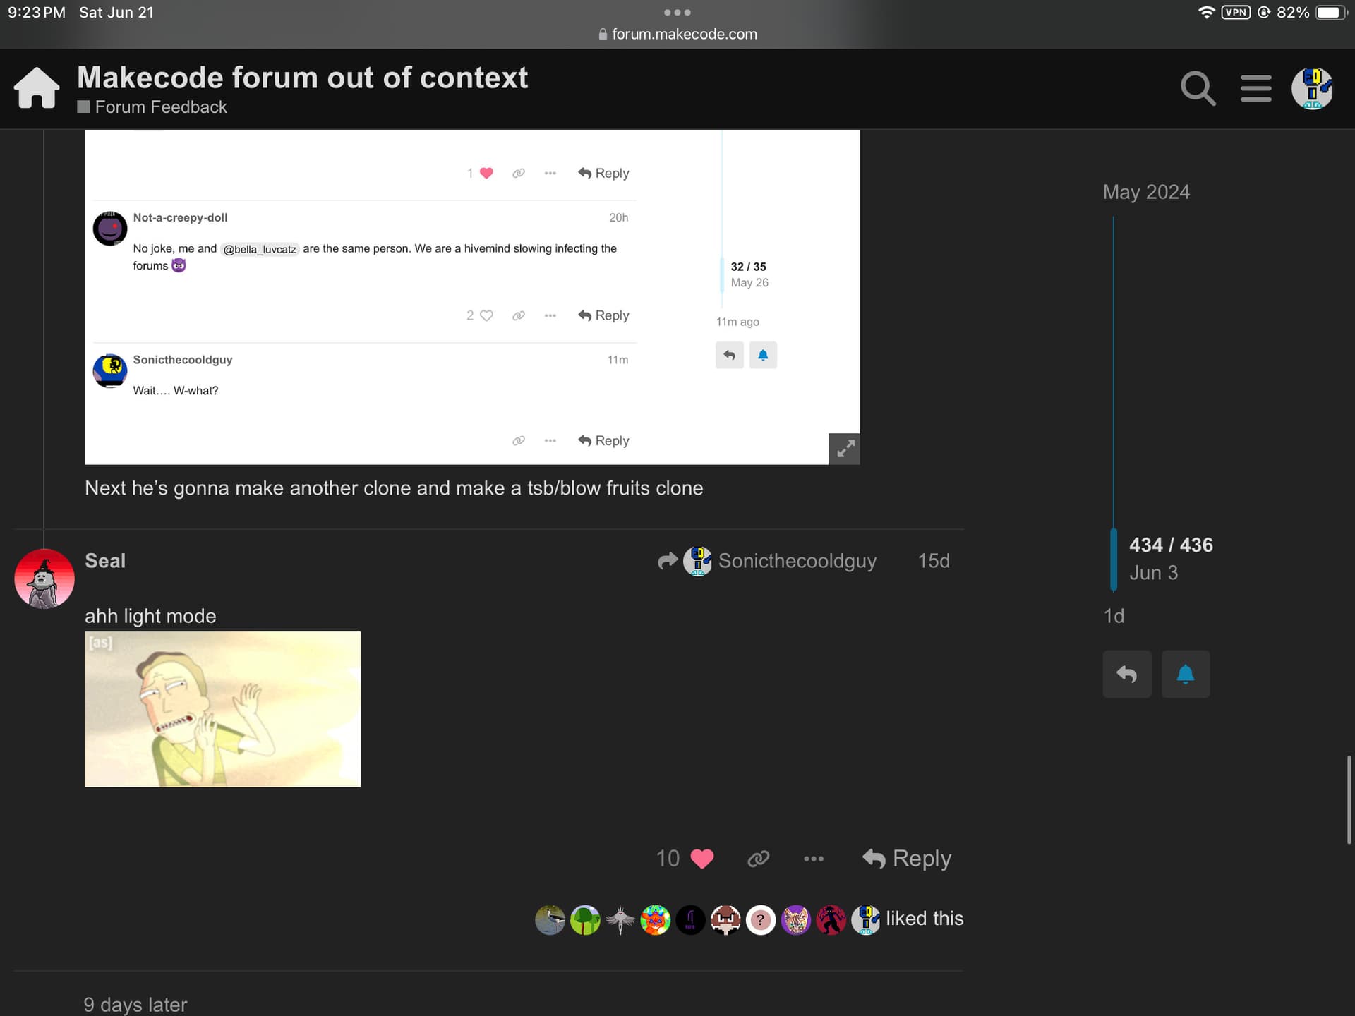
Task: Toggle the heart like on Seal's post
Action: click(x=701, y=859)
